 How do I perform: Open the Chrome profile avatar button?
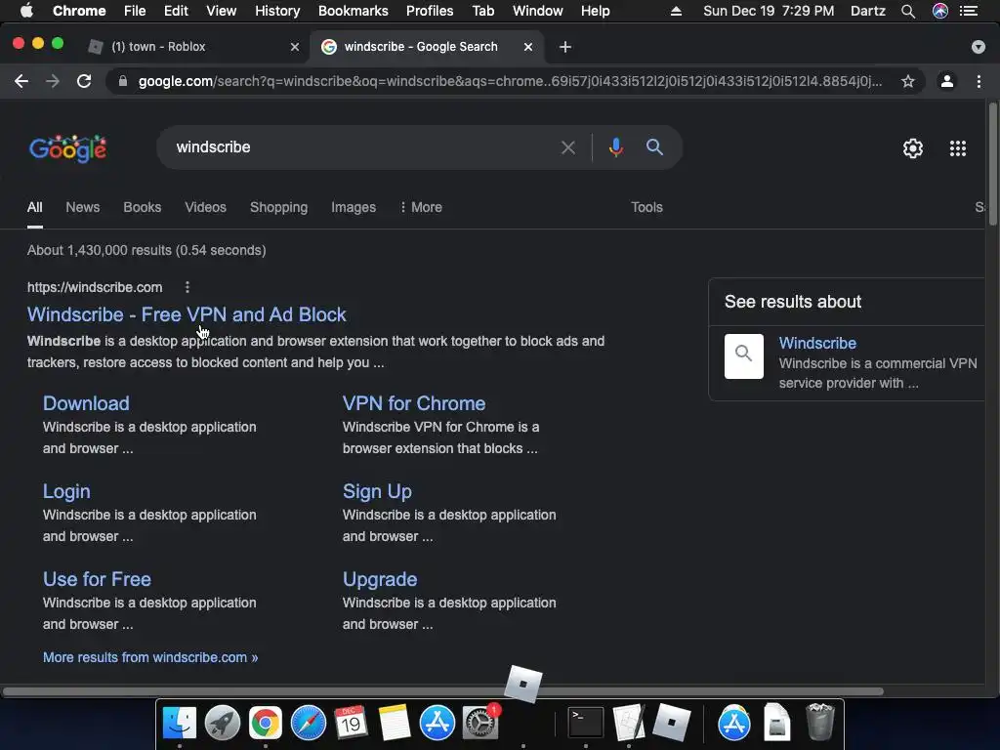947,81
